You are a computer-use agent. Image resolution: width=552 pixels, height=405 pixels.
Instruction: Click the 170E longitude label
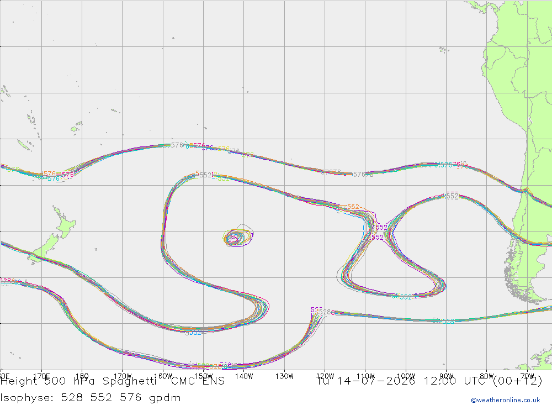coord(41,376)
